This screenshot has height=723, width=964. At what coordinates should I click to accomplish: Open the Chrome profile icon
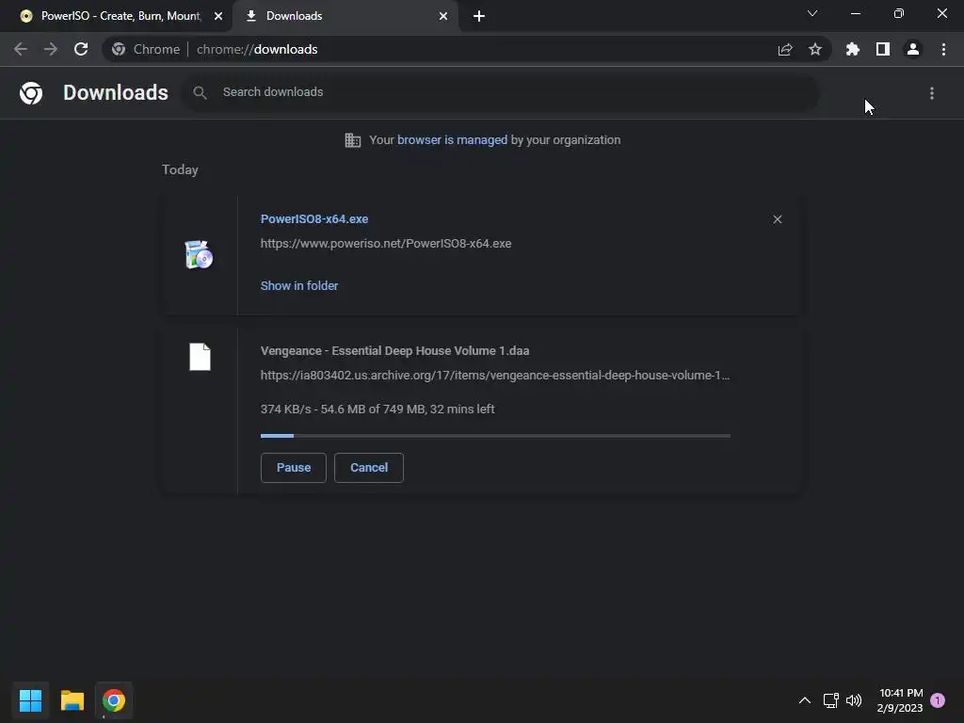point(913,49)
